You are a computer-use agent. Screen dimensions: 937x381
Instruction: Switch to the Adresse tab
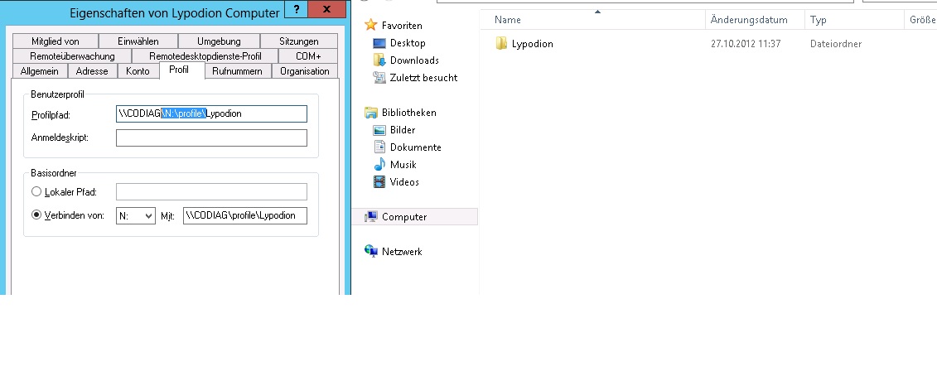[x=92, y=71]
